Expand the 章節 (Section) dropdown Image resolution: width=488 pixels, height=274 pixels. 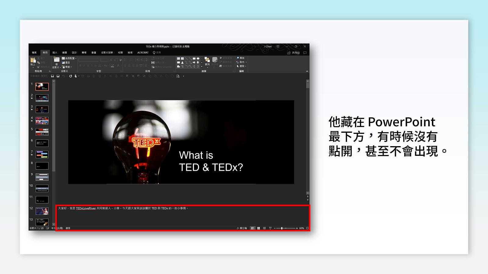pos(67,67)
